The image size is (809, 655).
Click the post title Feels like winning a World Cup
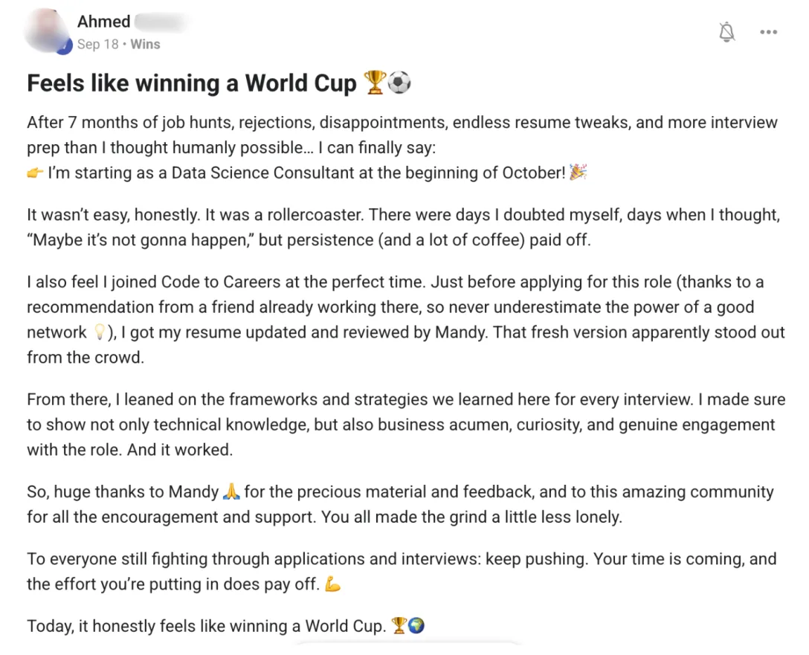tap(191, 83)
